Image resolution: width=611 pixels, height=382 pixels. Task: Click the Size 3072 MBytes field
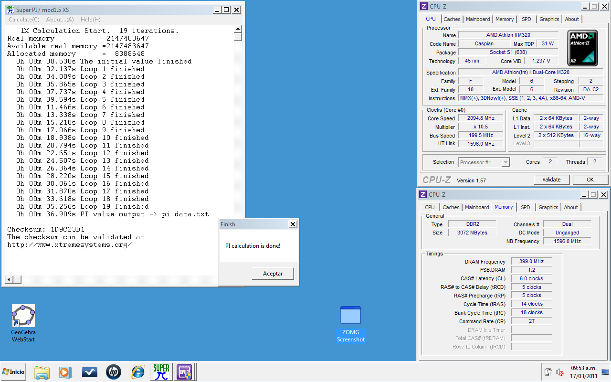(472, 233)
